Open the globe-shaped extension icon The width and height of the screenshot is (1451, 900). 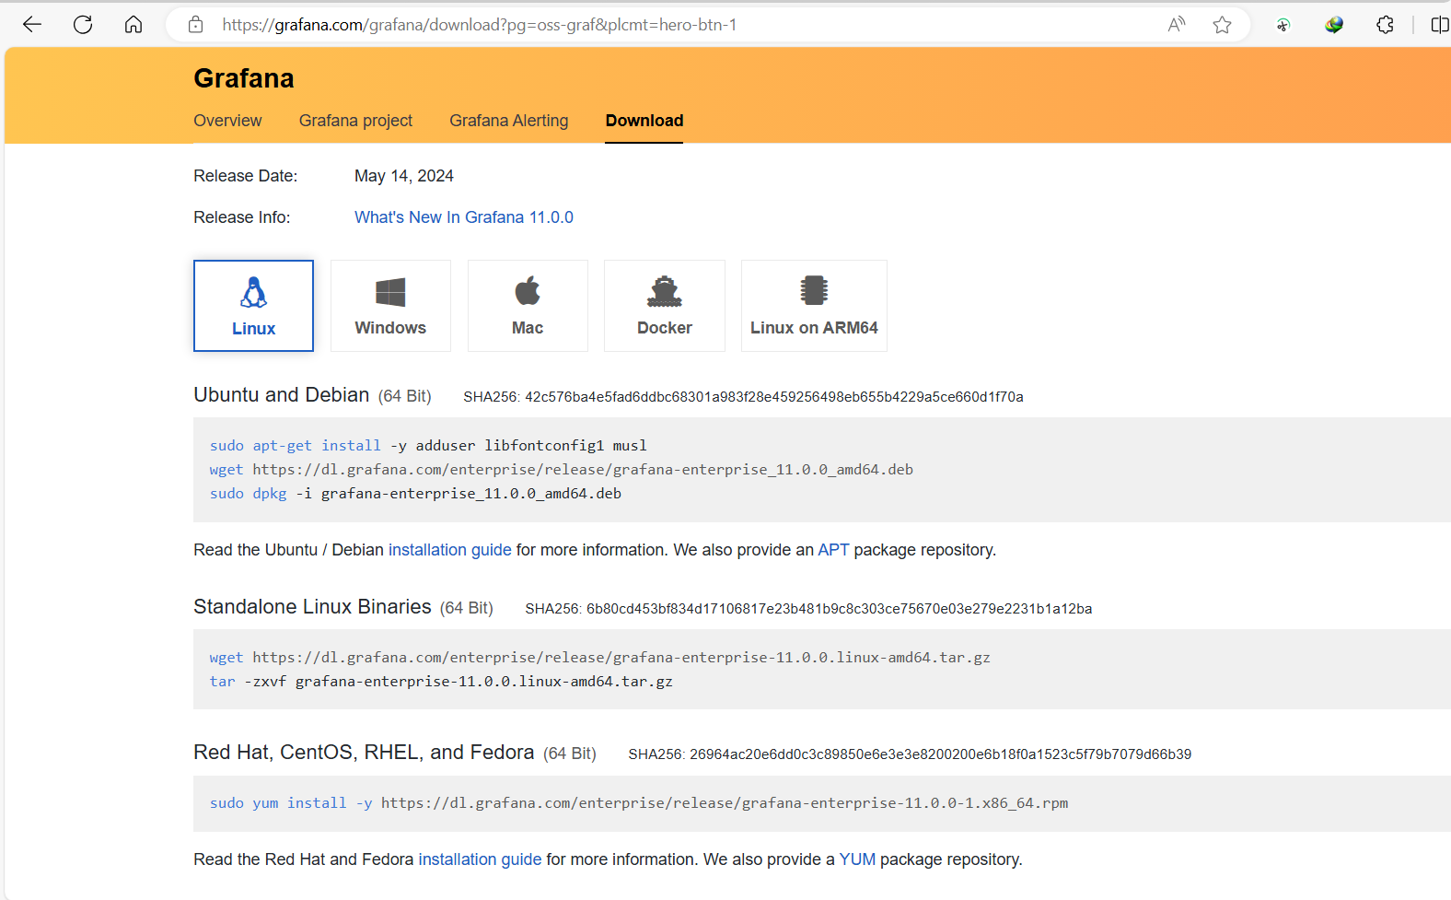coord(1333,25)
